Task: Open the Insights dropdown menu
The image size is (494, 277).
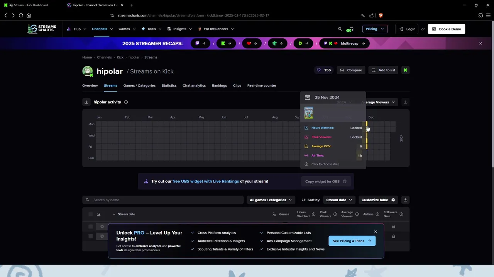Action: click(x=179, y=29)
